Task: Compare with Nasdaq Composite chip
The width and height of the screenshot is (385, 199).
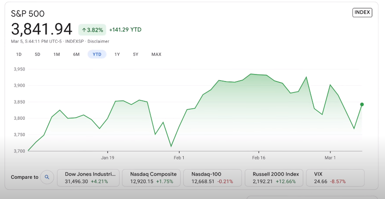Action: click(x=152, y=177)
